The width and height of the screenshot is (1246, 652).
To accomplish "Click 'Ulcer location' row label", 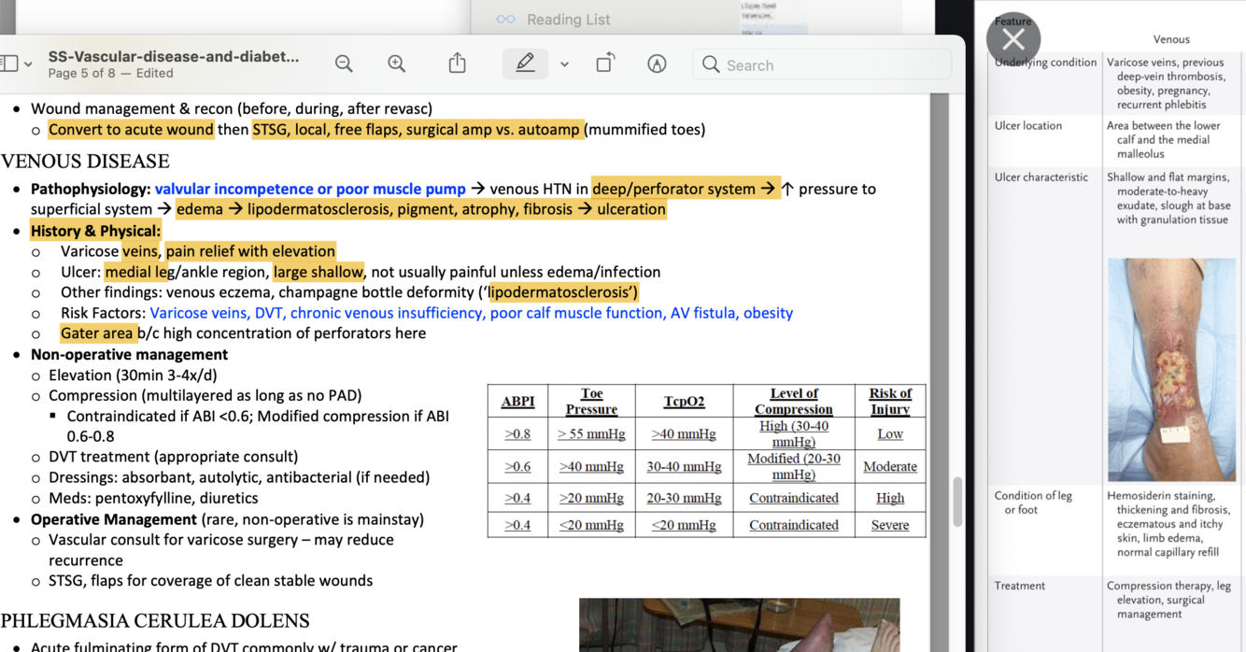I will [1028, 125].
